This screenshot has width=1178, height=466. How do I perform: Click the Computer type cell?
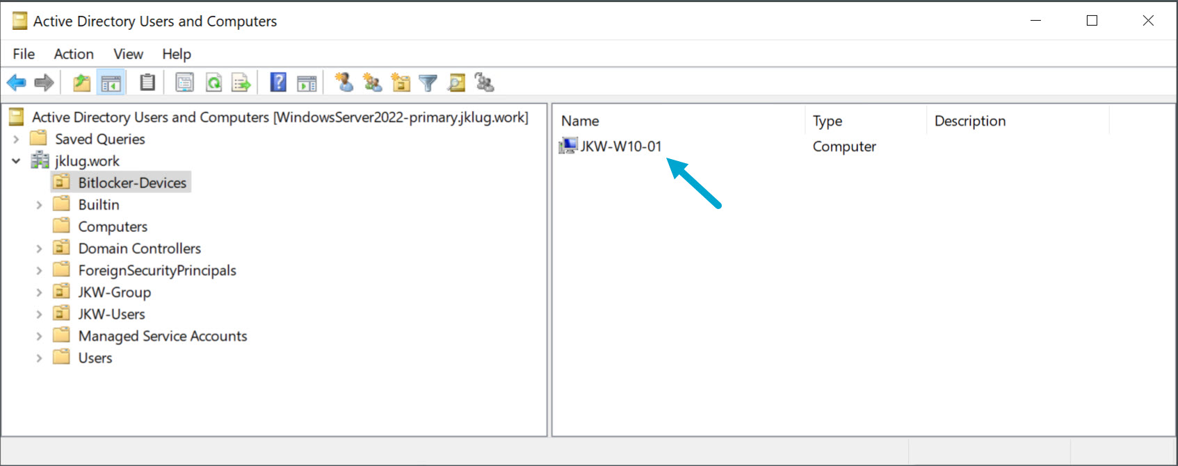pos(844,147)
